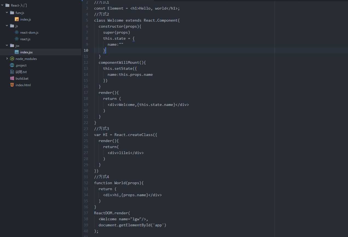Image resolution: width=348 pixels, height=237 pixels.
Task: Click the 'componentWillMount(){' line
Action: (122, 62)
